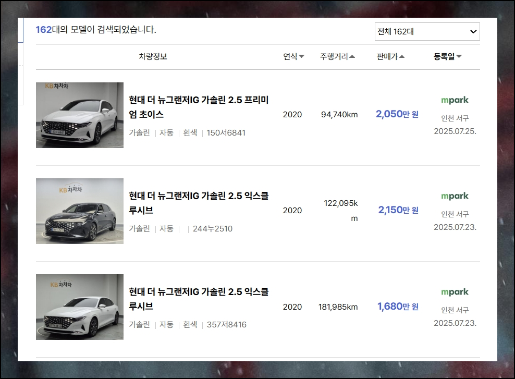Sort by 등록일 column header
This screenshot has height=379, width=515.
pos(447,56)
